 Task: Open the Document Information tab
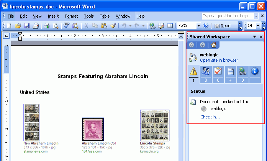(255, 74)
